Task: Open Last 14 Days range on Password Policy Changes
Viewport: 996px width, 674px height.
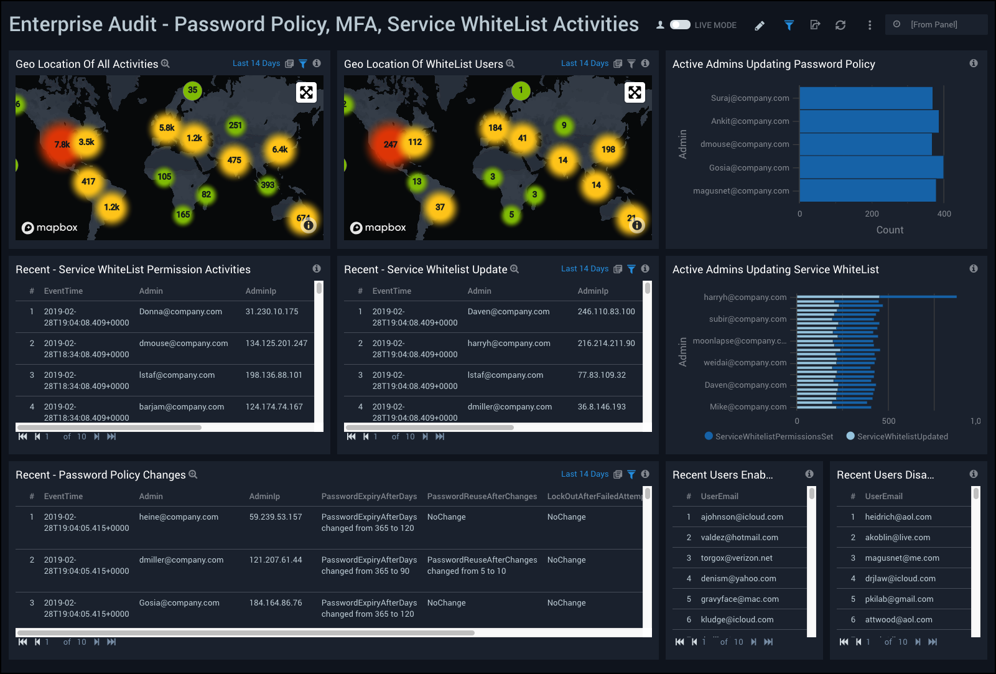Action: (584, 474)
